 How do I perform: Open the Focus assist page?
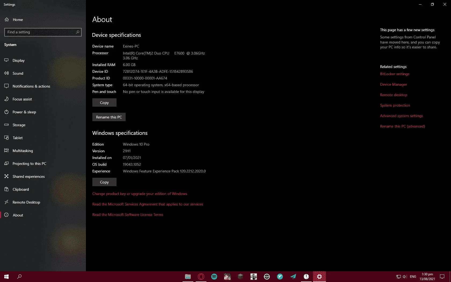43,99
